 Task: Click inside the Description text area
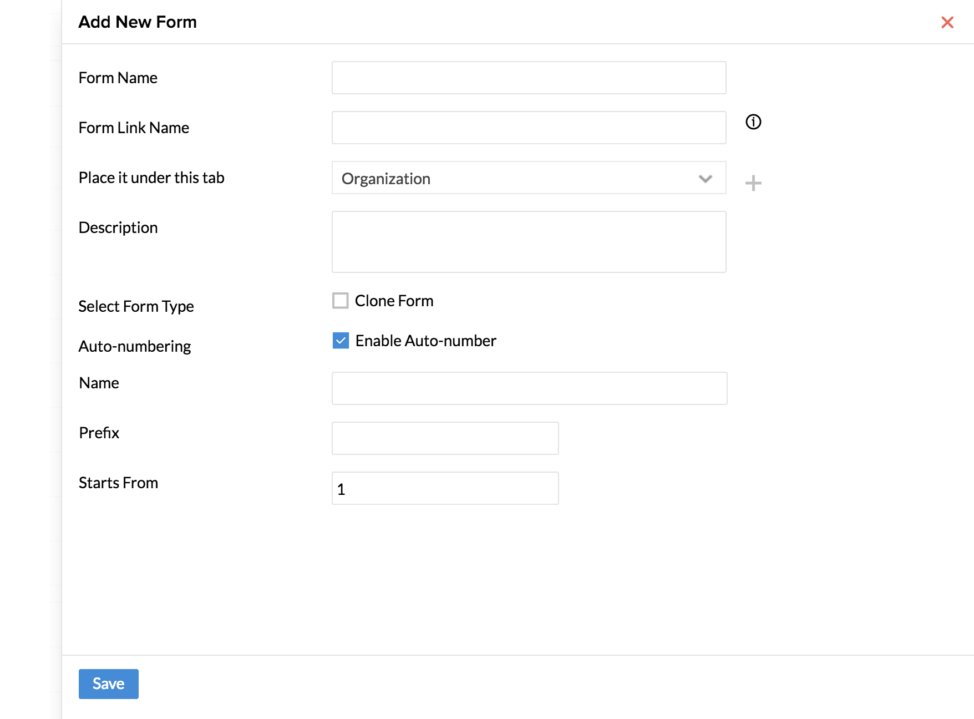pyautogui.click(x=528, y=242)
